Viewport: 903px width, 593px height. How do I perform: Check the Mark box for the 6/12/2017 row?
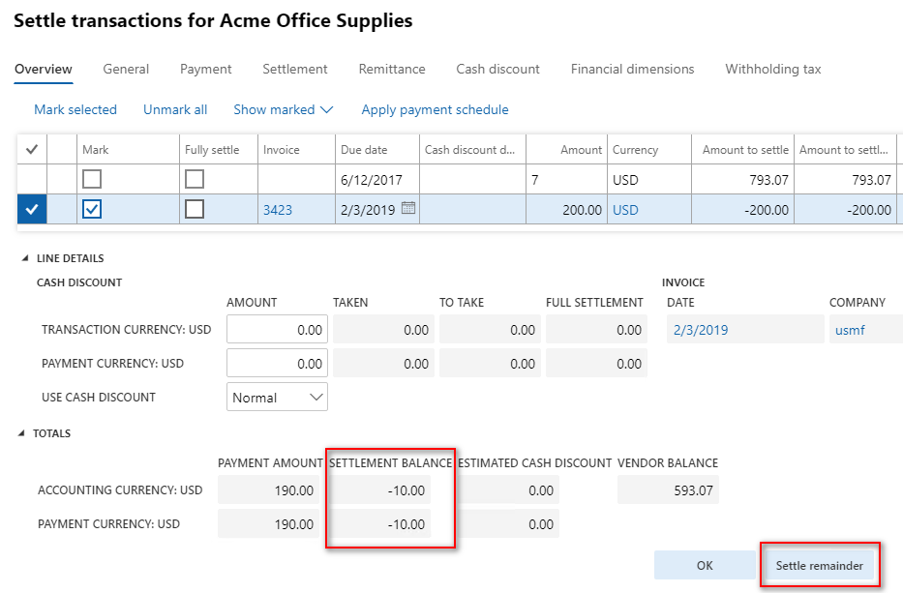pyautogui.click(x=91, y=180)
